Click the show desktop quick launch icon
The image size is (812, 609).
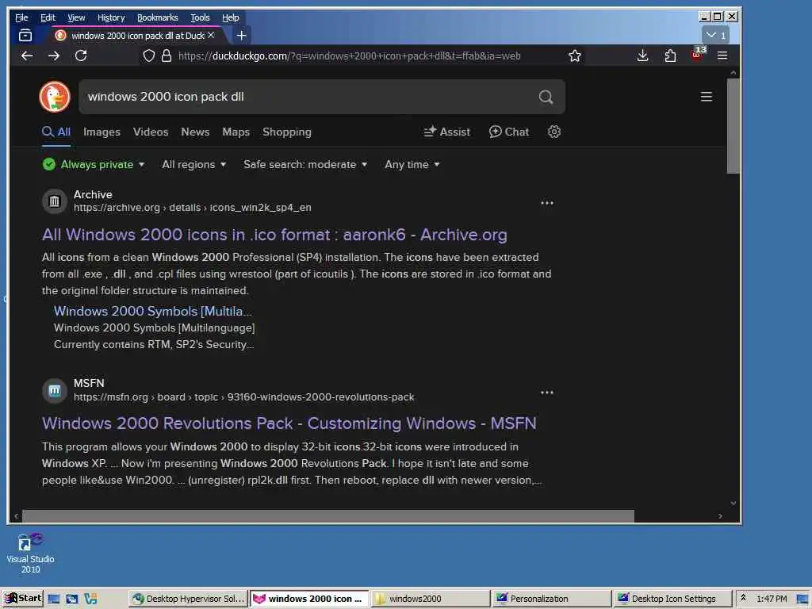tap(53, 599)
